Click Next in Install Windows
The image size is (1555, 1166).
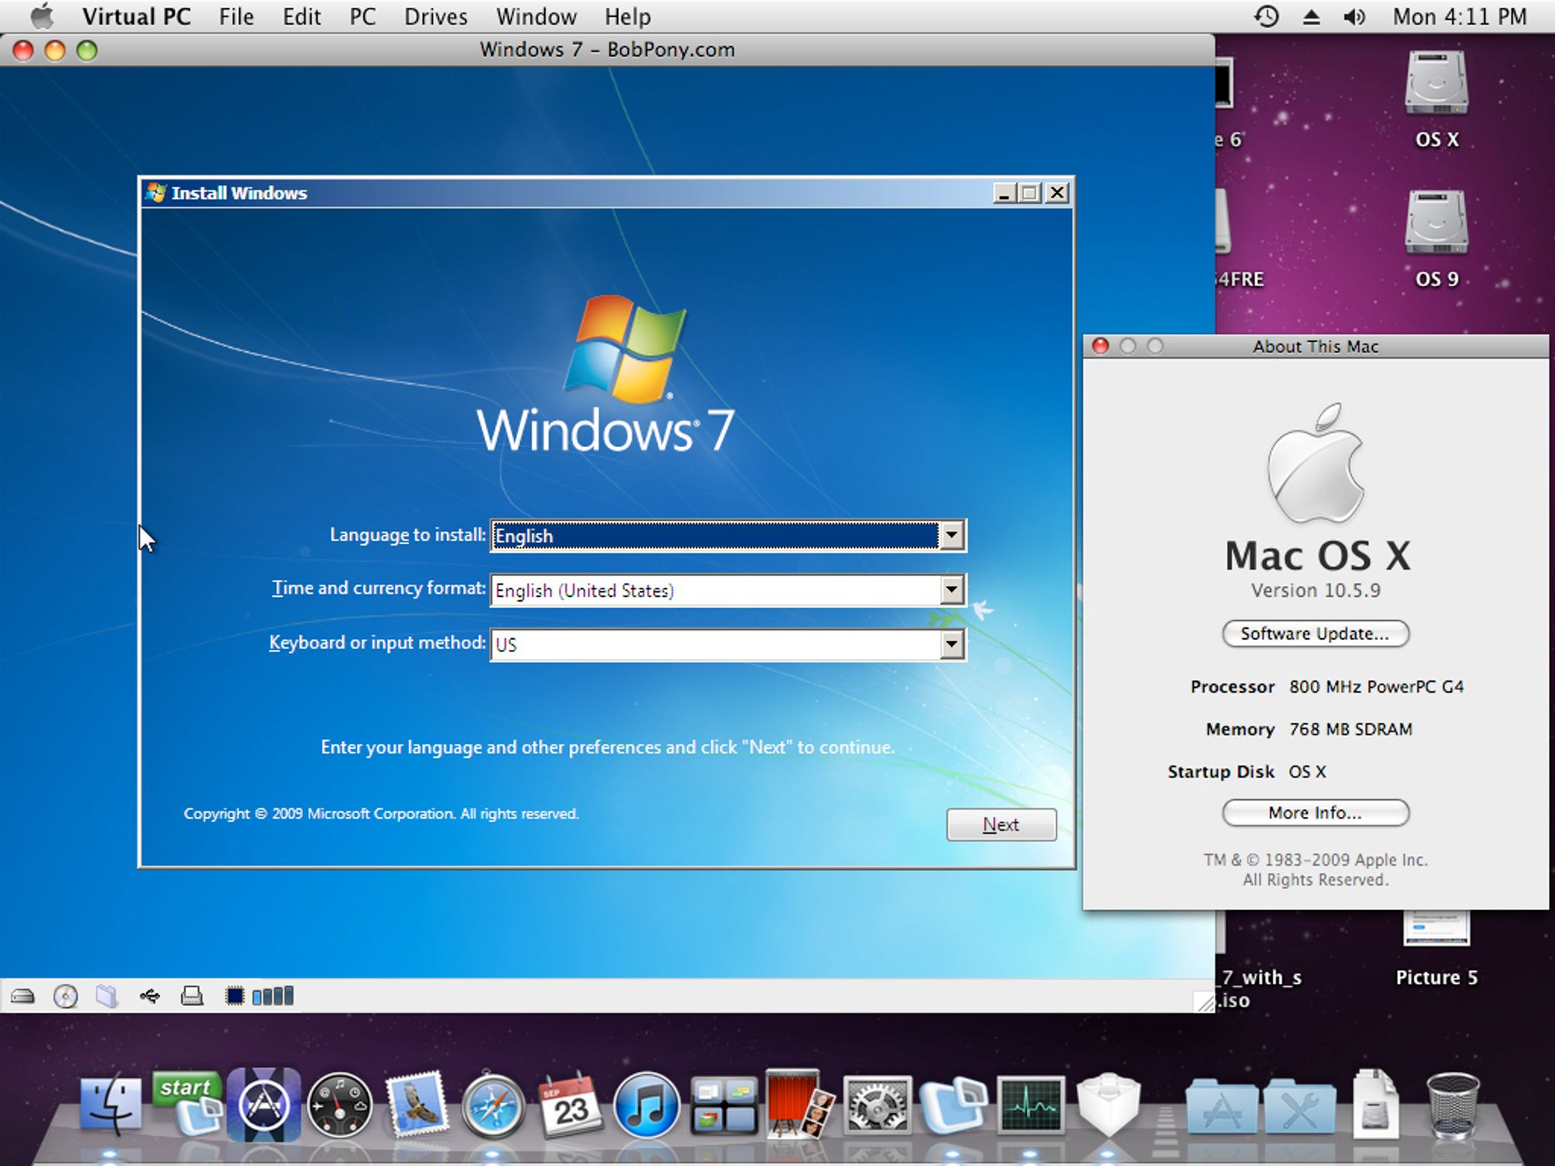point(1001,824)
